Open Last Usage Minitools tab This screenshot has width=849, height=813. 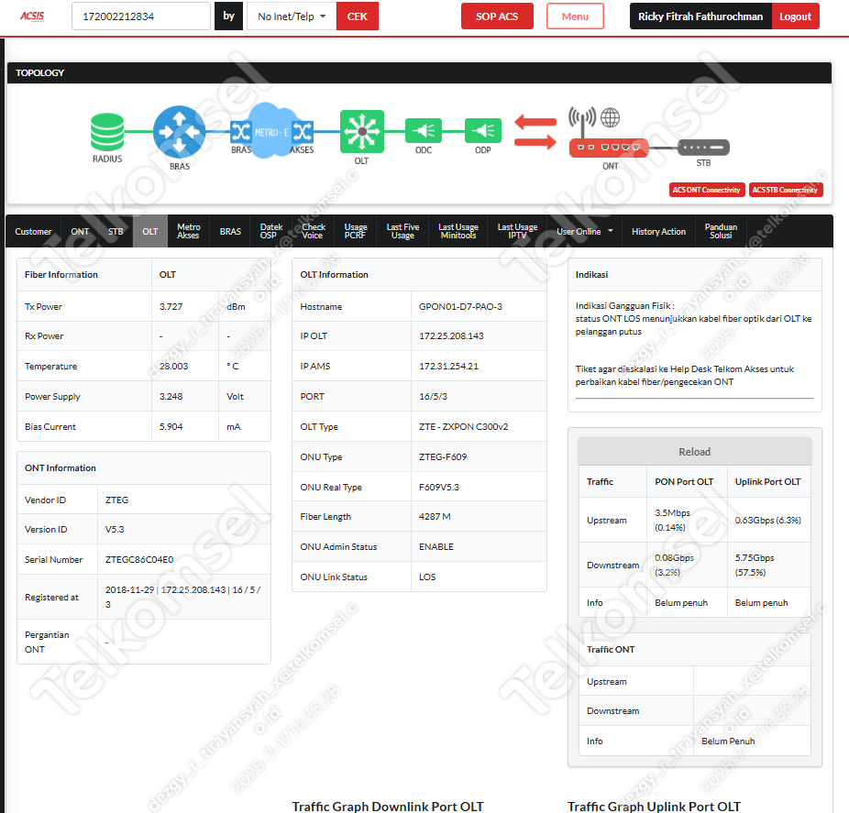coord(458,232)
